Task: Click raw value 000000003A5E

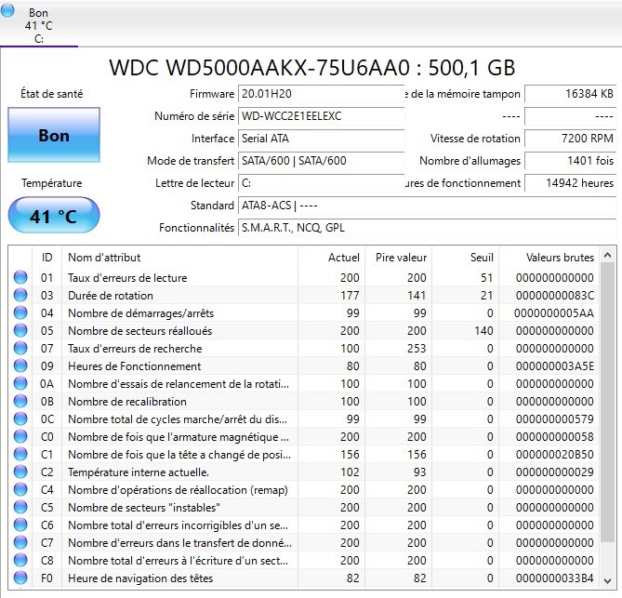Action: (554, 365)
